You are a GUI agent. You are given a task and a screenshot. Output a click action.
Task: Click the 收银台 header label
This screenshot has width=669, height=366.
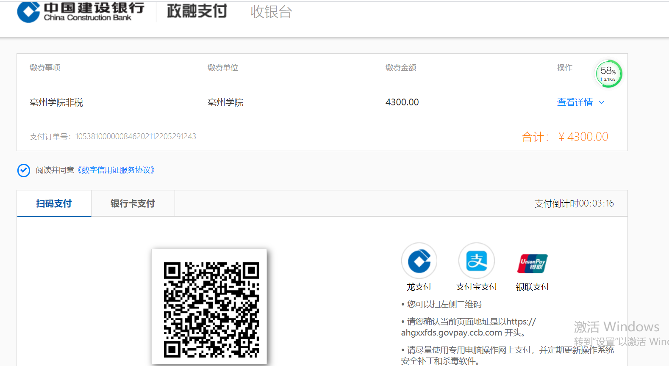(271, 12)
